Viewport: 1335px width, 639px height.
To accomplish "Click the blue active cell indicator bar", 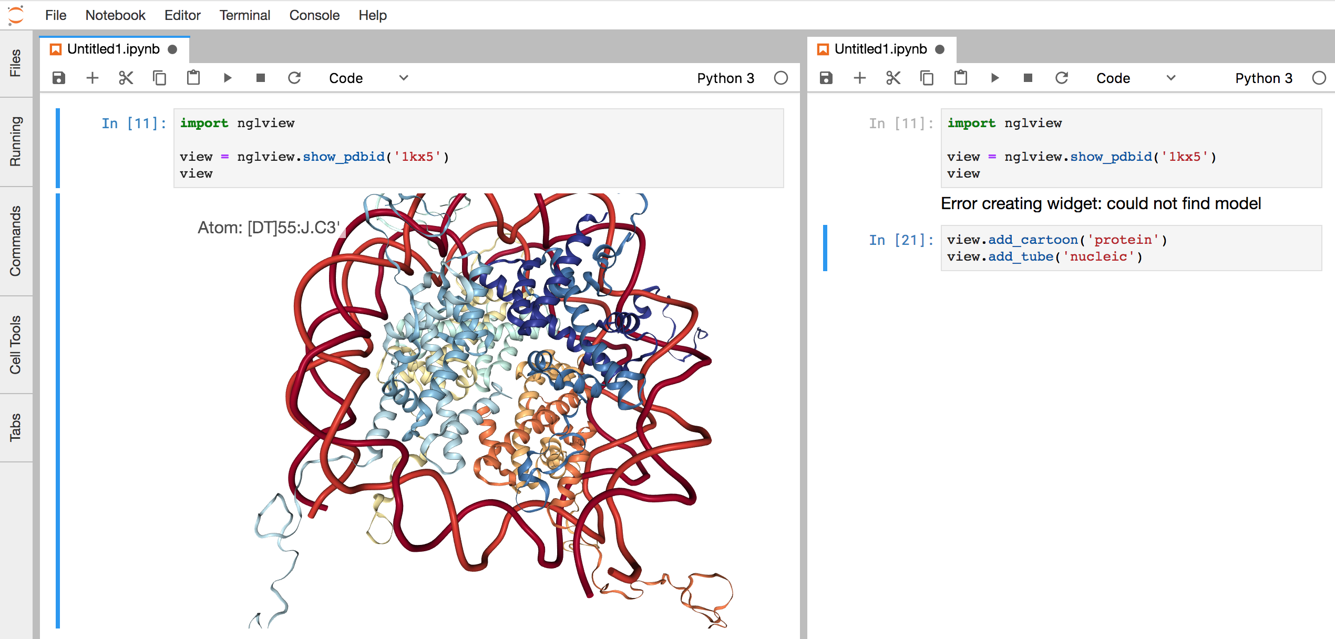I will click(826, 248).
